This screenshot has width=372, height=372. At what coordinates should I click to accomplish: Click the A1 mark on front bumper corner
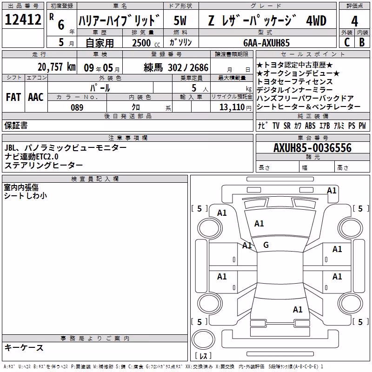(x=332, y=191)
